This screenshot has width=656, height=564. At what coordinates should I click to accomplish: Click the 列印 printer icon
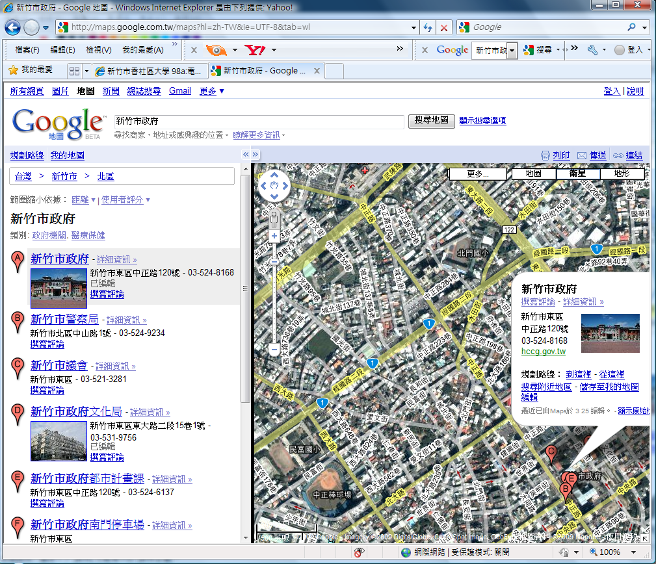coord(545,155)
